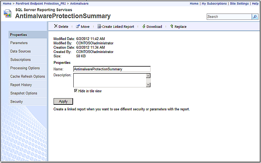Screen dimensions: 261x163
Task: Open the Antimalware breadcrumb link
Action: (x=79, y=3)
